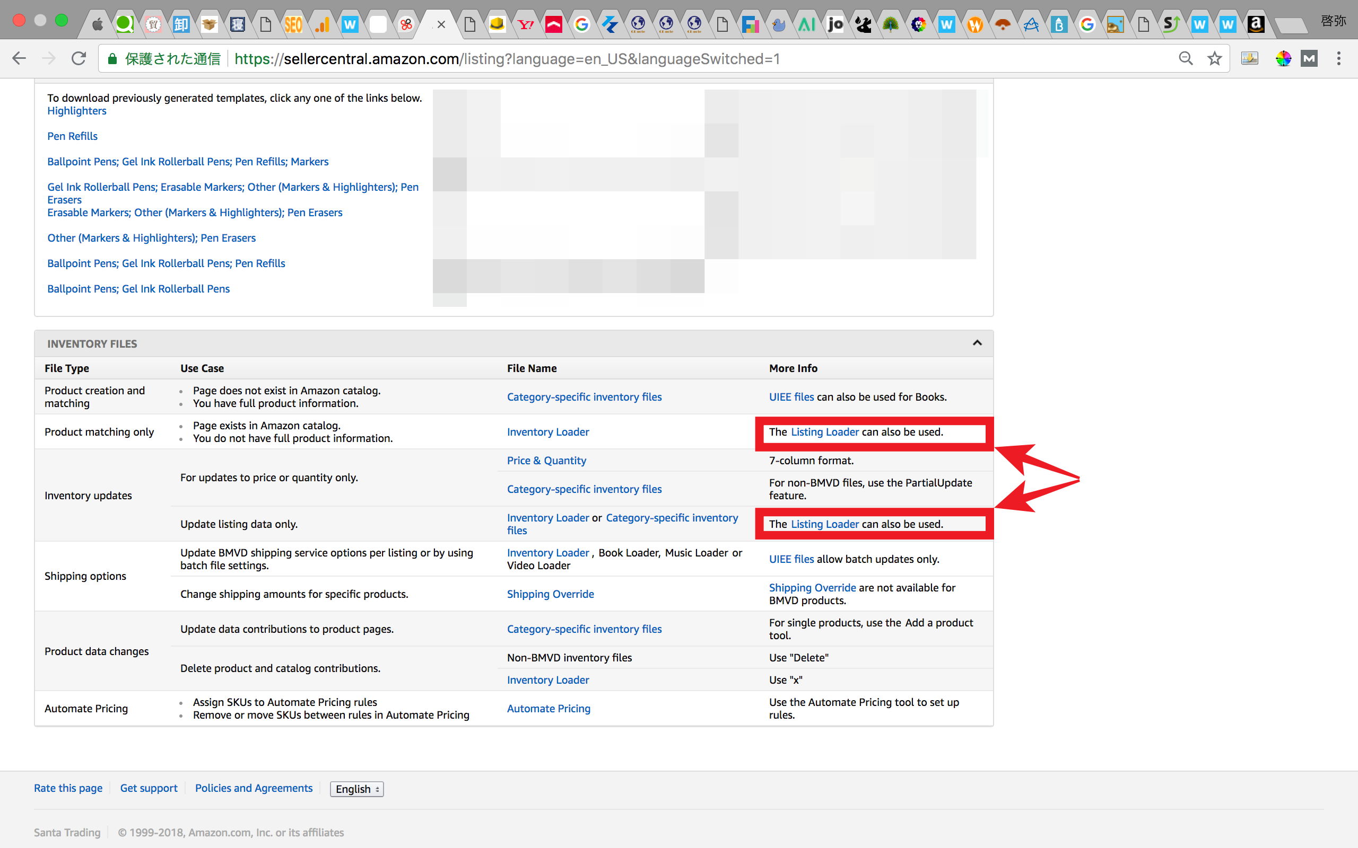Switch to the Yahoo tab
Screen dimensions: 1358x848
[526, 24]
